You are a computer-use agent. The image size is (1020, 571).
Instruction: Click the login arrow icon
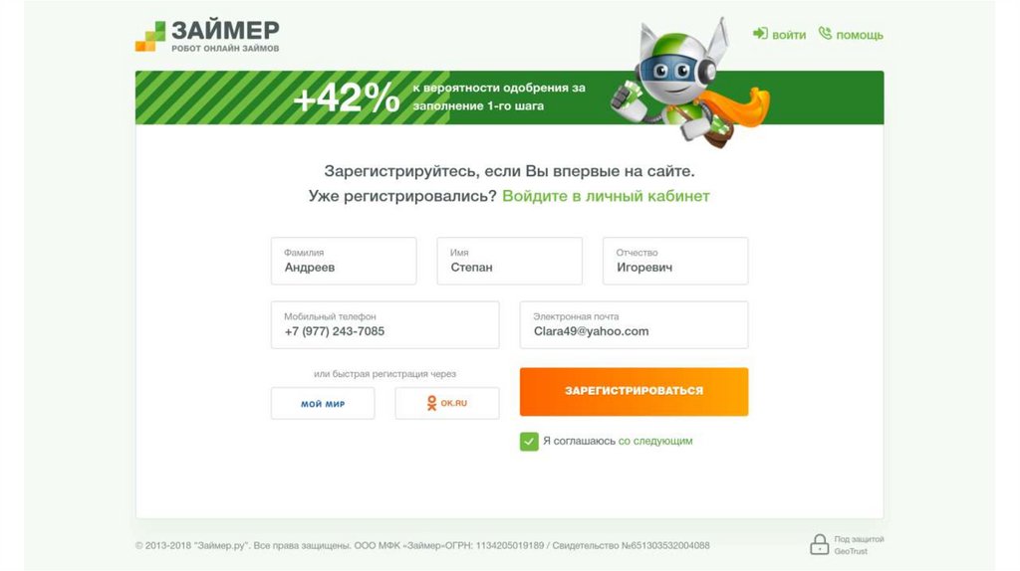pyautogui.click(x=760, y=34)
